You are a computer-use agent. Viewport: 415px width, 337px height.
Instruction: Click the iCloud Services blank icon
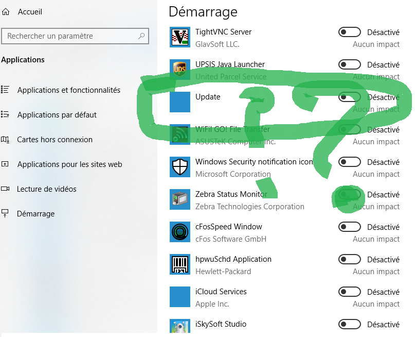(x=180, y=297)
